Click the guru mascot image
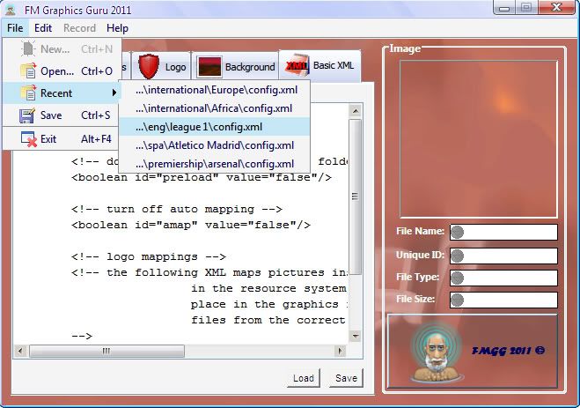 437,352
